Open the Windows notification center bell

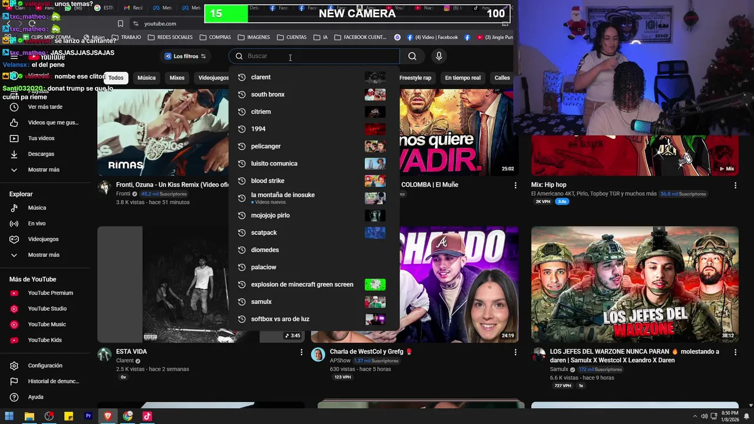click(746, 416)
